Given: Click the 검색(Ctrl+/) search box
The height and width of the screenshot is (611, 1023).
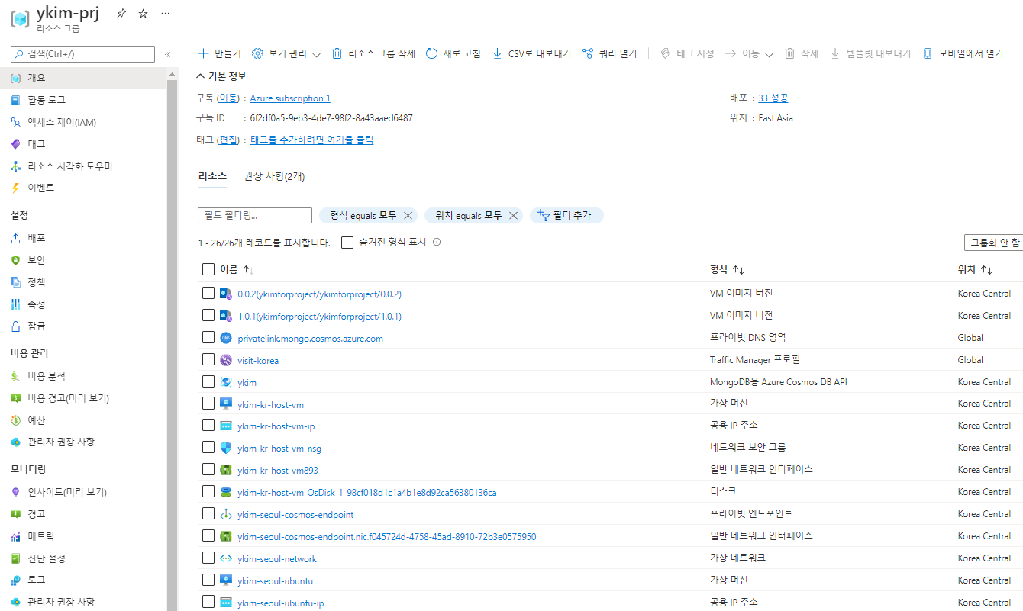Looking at the screenshot, I should [x=82, y=54].
